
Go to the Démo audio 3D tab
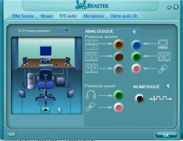point(124,16)
